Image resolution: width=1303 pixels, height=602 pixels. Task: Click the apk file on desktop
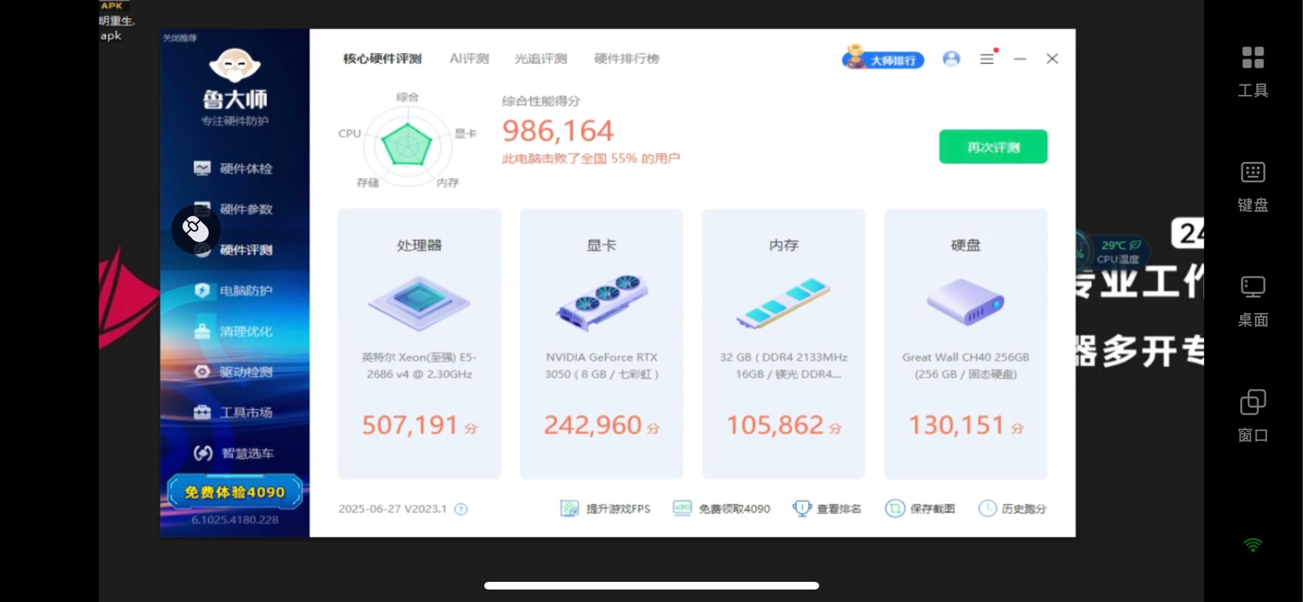tap(116, 21)
